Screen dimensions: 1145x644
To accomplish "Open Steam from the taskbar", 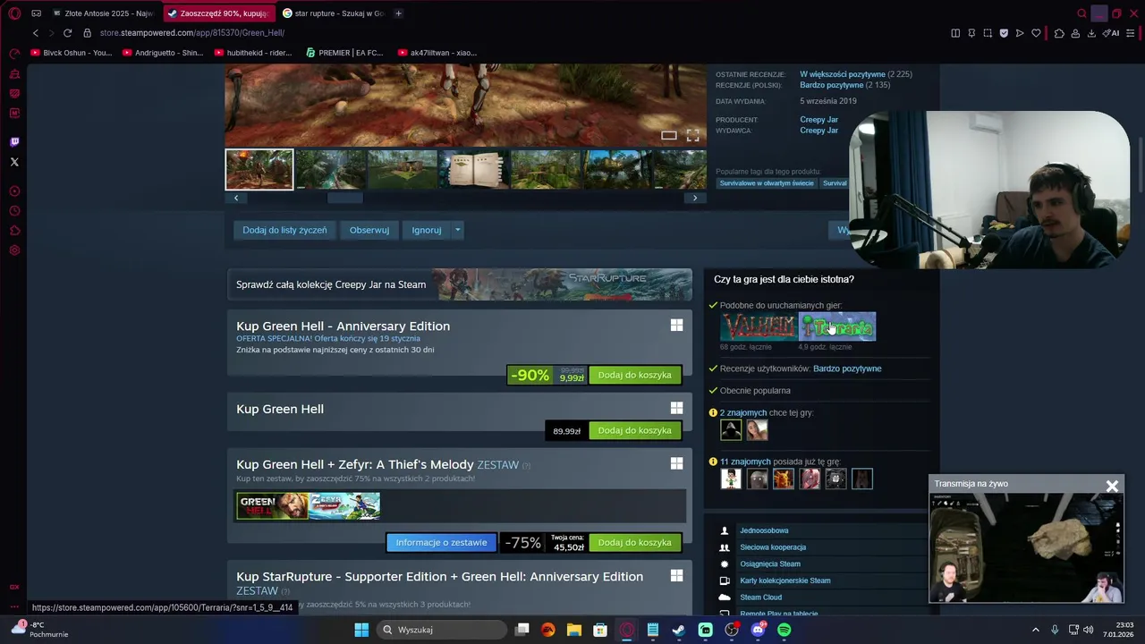I will (679, 630).
